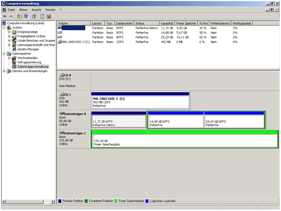Select the 11,72 GB NTFS active partition block
The height and width of the screenshot is (211, 281).
[119, 120]
